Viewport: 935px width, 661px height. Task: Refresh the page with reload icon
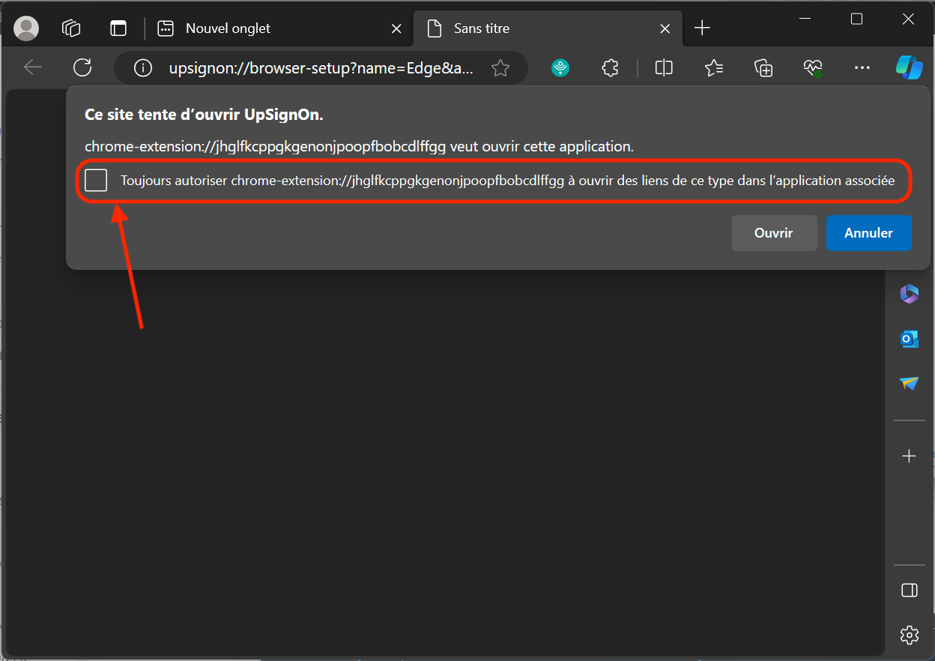pyautogui.click(x=82, y=68)
